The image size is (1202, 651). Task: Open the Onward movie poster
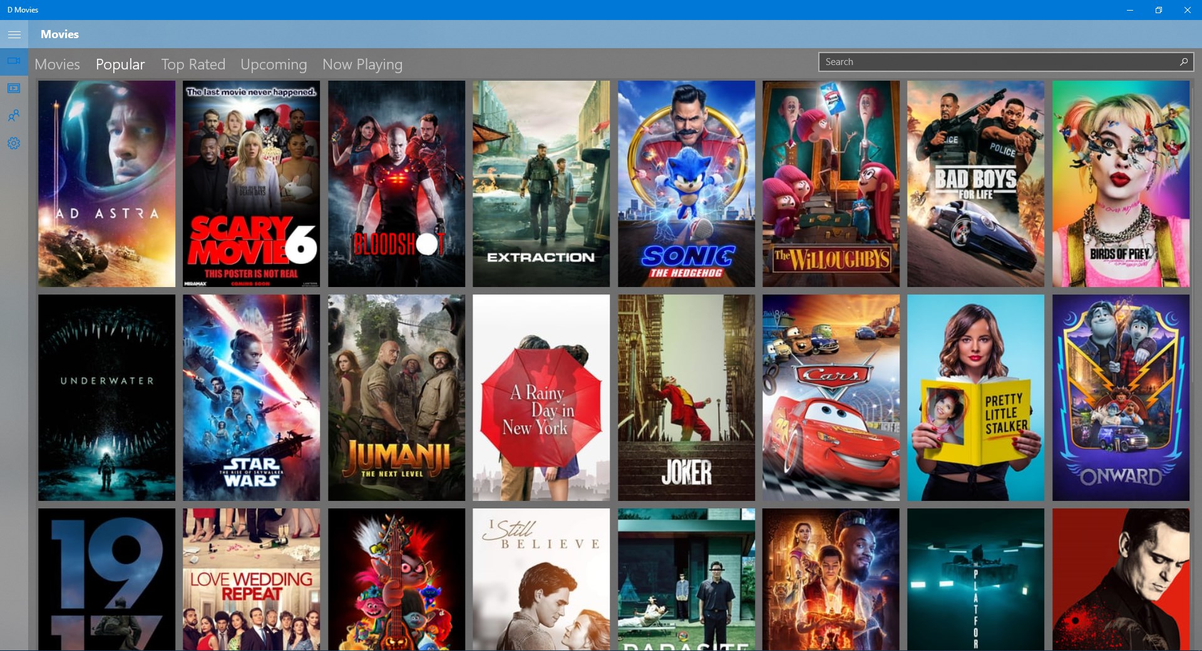coord(1119,398)
